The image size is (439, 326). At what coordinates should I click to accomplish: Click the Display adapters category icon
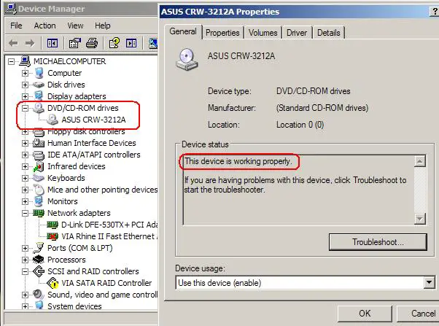39,96
